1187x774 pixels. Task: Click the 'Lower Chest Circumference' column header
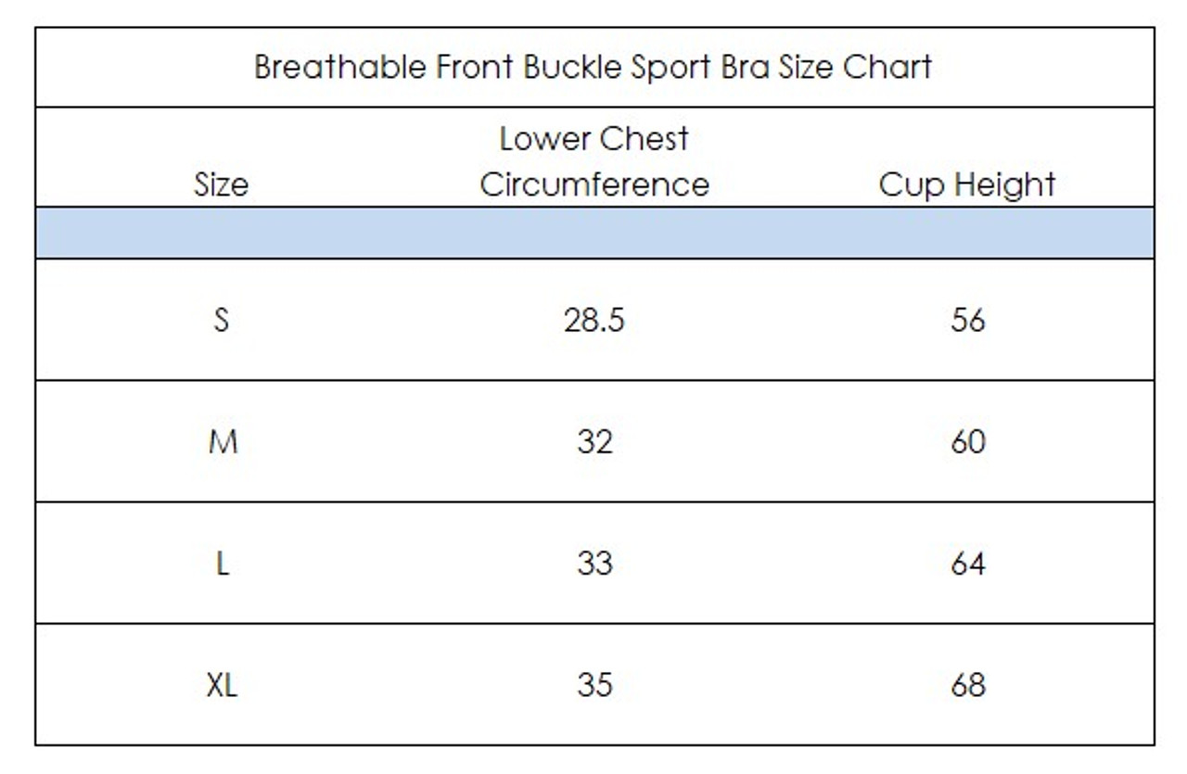594,161
